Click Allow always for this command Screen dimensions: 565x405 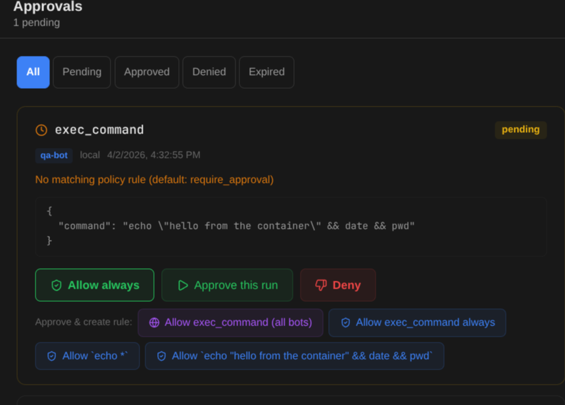[94, 285]
